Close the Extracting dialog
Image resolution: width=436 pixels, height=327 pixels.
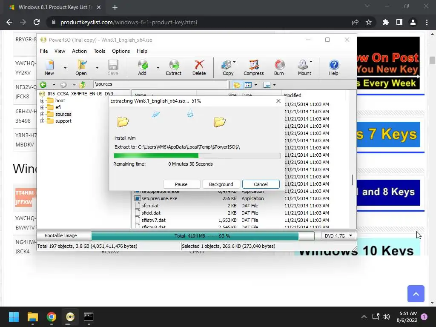pyautogui.click(x=278, y=101)
